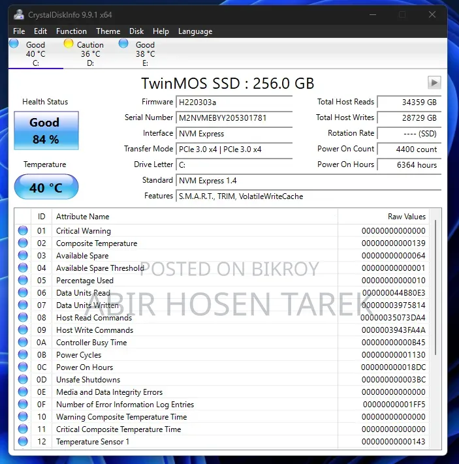
Task: Click the Raw Values column header
Action: pos(384,217)
